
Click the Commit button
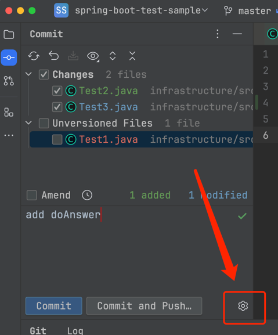click(x=54, y=306)
